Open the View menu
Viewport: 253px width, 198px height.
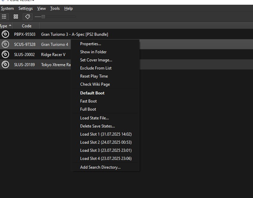point(41,8)
